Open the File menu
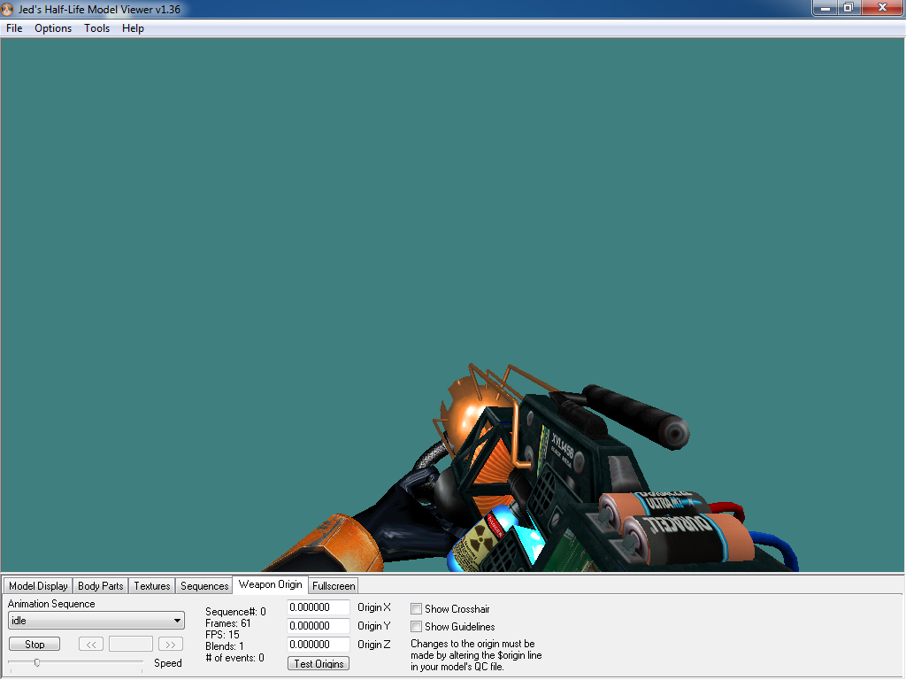Screen dimensions: 906x680 pyautogui.click(x=14, y=28)
